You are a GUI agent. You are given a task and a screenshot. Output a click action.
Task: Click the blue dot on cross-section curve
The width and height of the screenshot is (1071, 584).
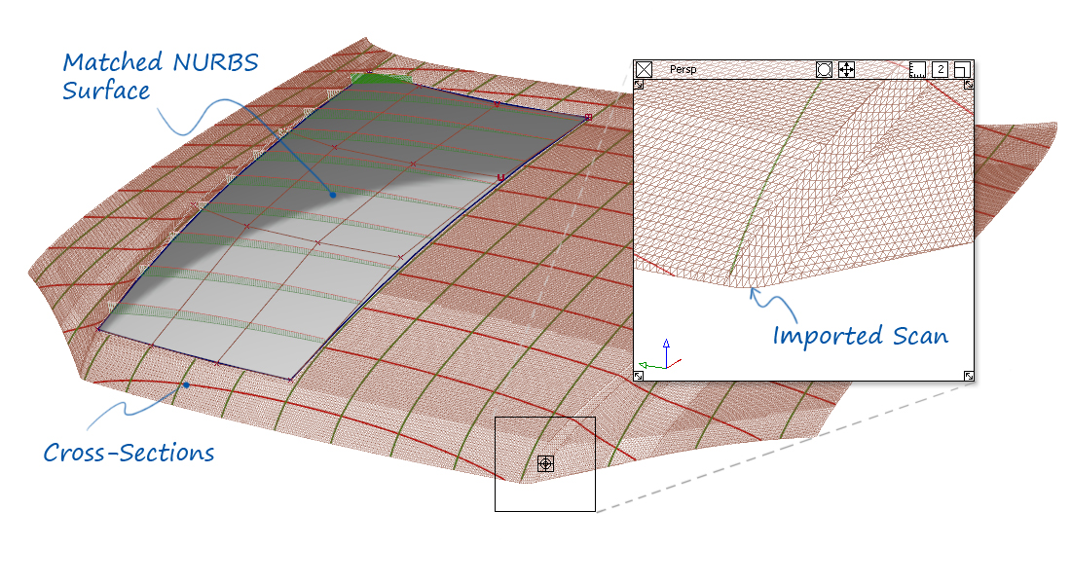click(x=186, y=385)
